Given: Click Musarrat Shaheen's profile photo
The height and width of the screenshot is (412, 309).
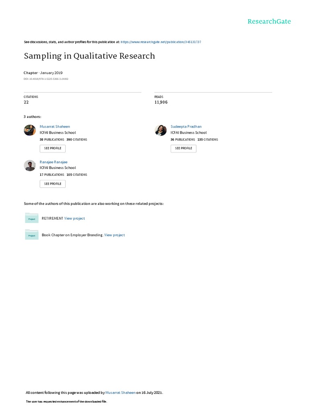Looking at the screenshot, I should coord(30,130).
